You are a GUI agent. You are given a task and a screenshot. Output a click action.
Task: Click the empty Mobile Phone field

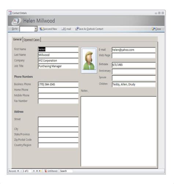[58, 96]
